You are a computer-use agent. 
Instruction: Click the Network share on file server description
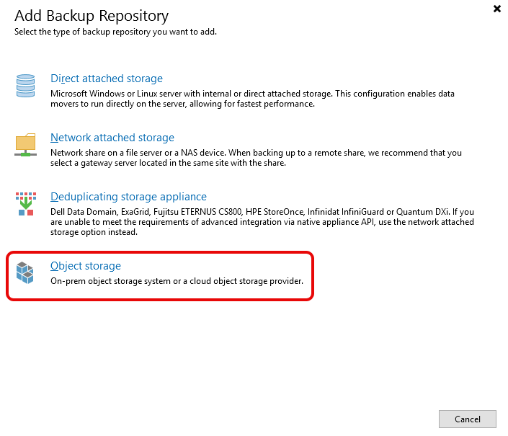tap(256, 153)
